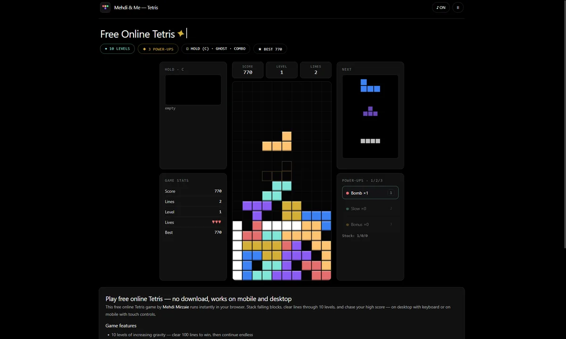Image resolution: width=566 pixels, height=339 pixels.
Task: Click the Mehdi & Me logo icon
Action: pos(105,8)
